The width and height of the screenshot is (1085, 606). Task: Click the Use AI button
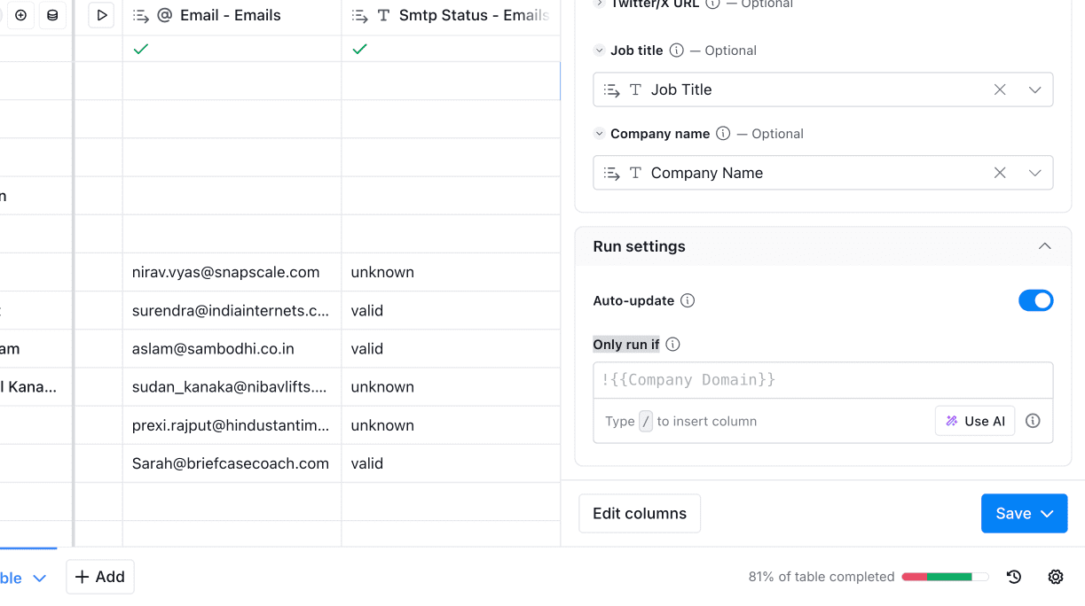point(975,421)
